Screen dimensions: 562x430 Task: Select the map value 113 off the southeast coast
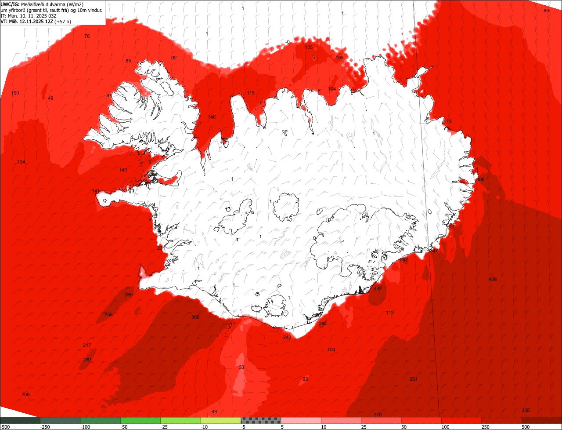(x=390, y=313)
